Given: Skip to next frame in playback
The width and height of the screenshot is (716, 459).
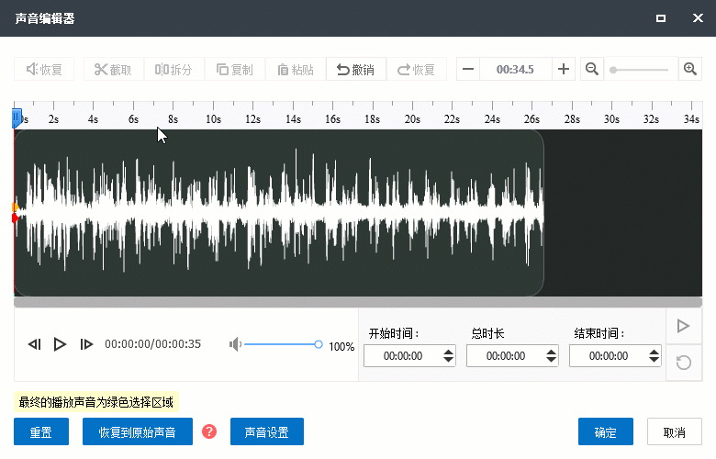Looking at the screenshot, I should tap(86, 344).
